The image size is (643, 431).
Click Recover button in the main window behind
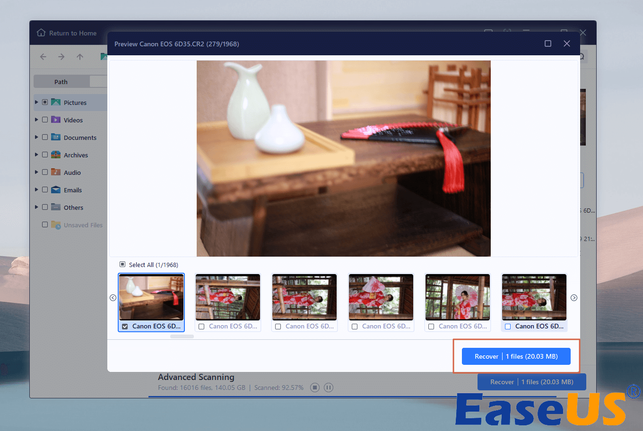[x=532, y=382]
